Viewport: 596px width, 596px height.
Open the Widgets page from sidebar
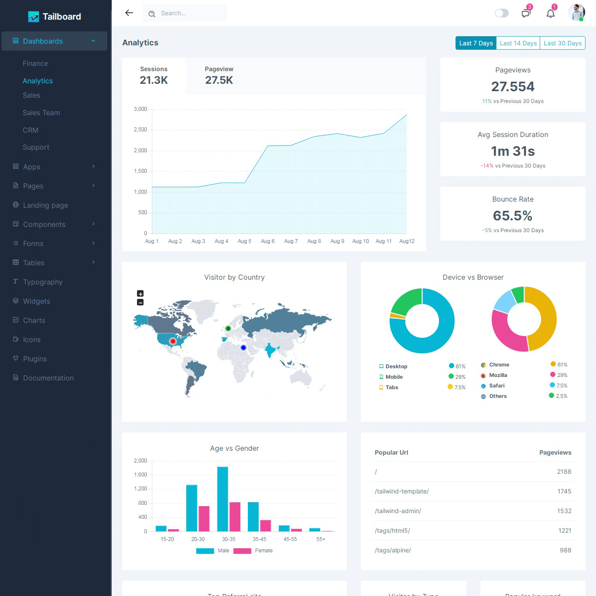click(36, 301)
